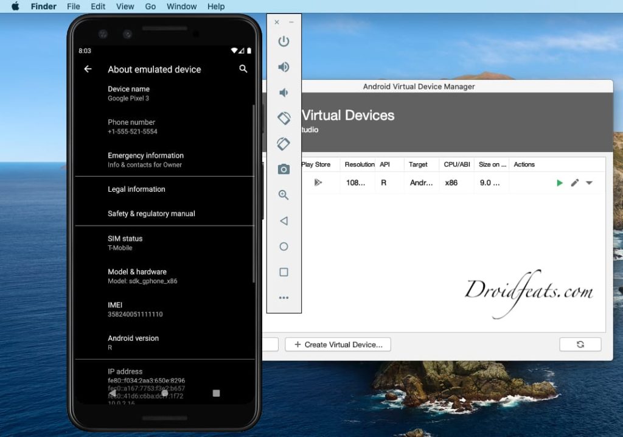Viewport: 623px width, 437px height.
Task: Open the Legal information entry
Action: [x=136, y=189]
